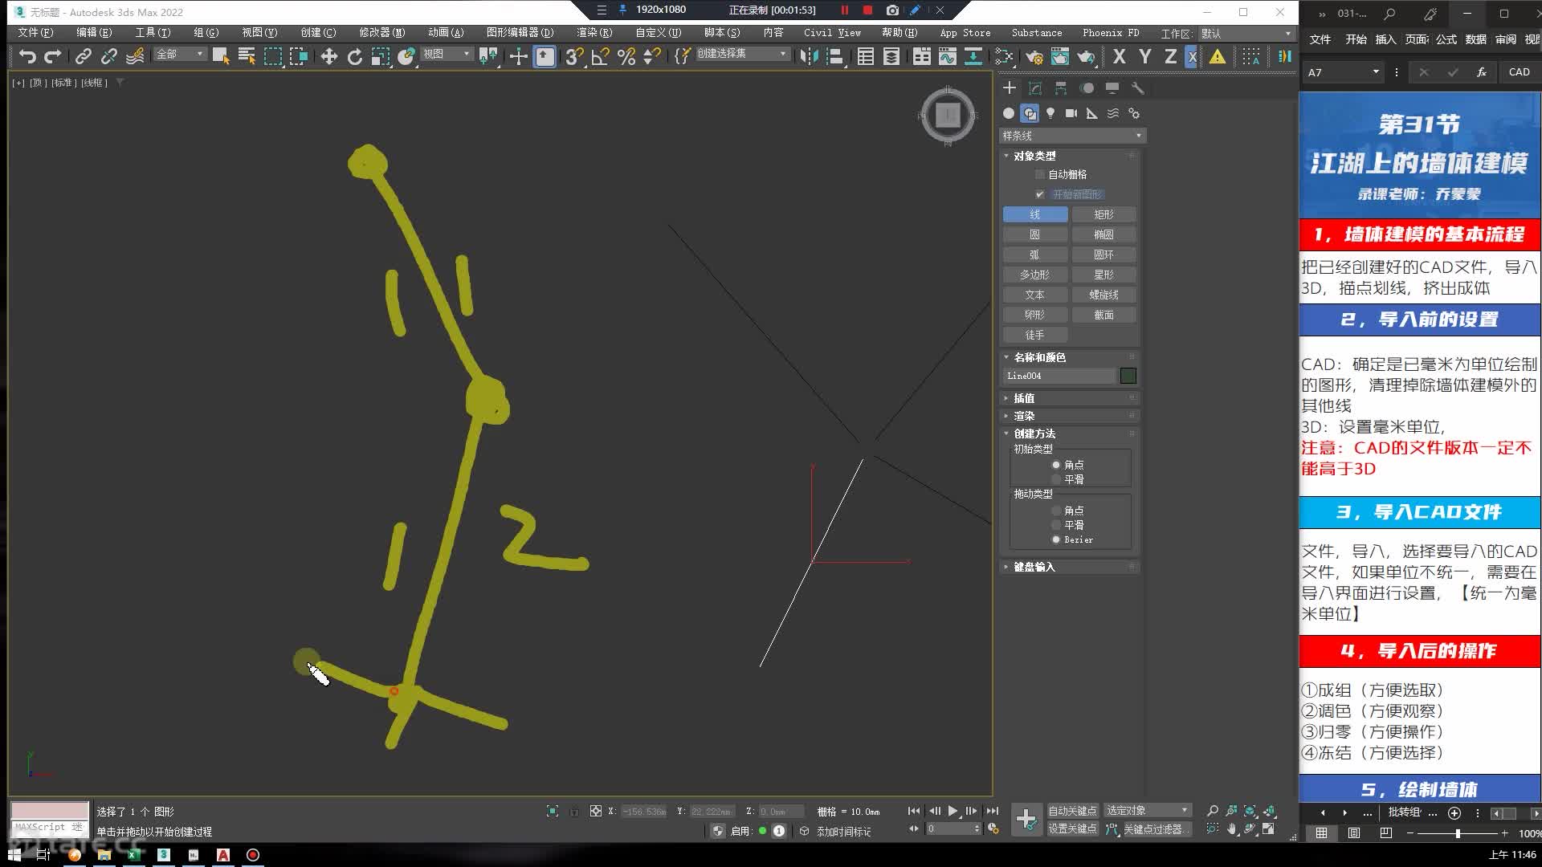Open the 渲染(R) menu
This screenshot has width=1542, height=867.
tap(594, 33)
